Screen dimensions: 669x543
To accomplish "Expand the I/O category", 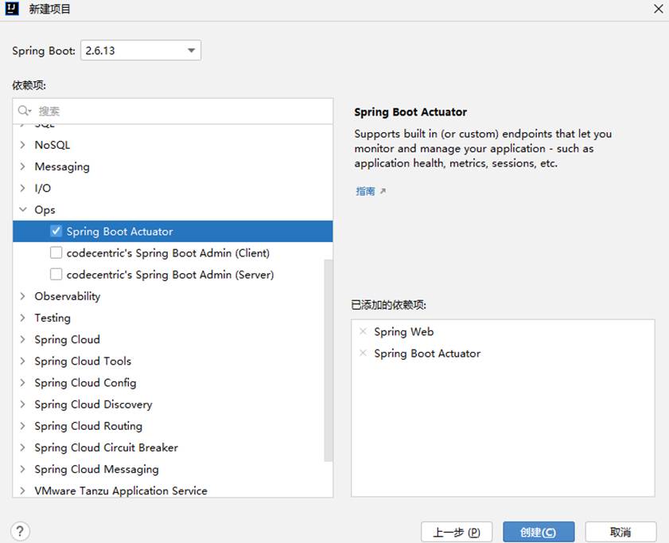I will pyautogui.click(x=22, y=188).
